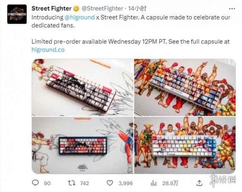
Task: Click the share upload icon
Action: [199, 183]
